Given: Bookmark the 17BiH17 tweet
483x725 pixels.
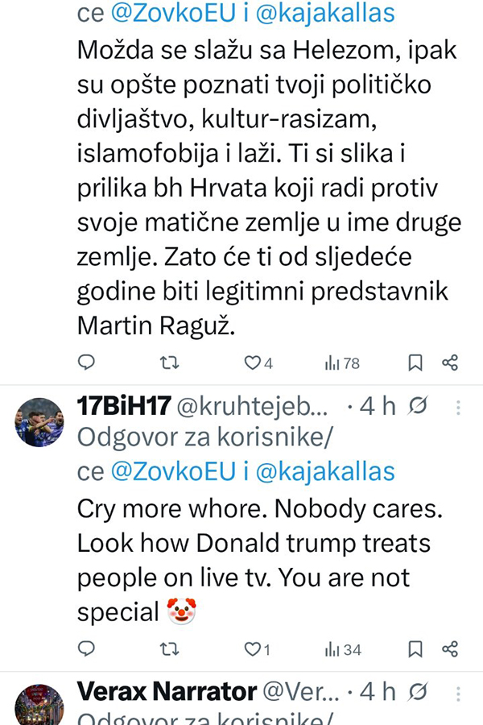Looking at the screenshot, I should point(415,648).
